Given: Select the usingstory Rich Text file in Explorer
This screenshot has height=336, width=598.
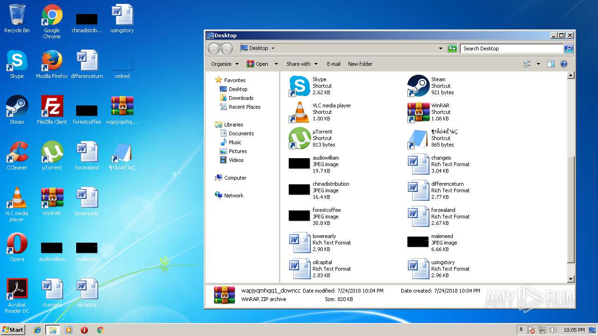Looking at the screenshot, I should (x=439, y=269).
